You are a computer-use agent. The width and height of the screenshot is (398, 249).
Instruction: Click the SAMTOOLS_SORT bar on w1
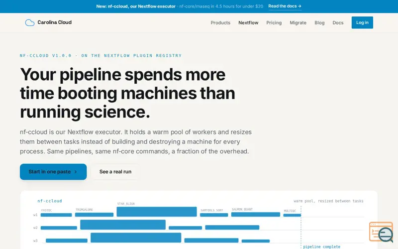pos(214,215)
